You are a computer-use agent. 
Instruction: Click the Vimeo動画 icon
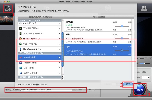21,68
